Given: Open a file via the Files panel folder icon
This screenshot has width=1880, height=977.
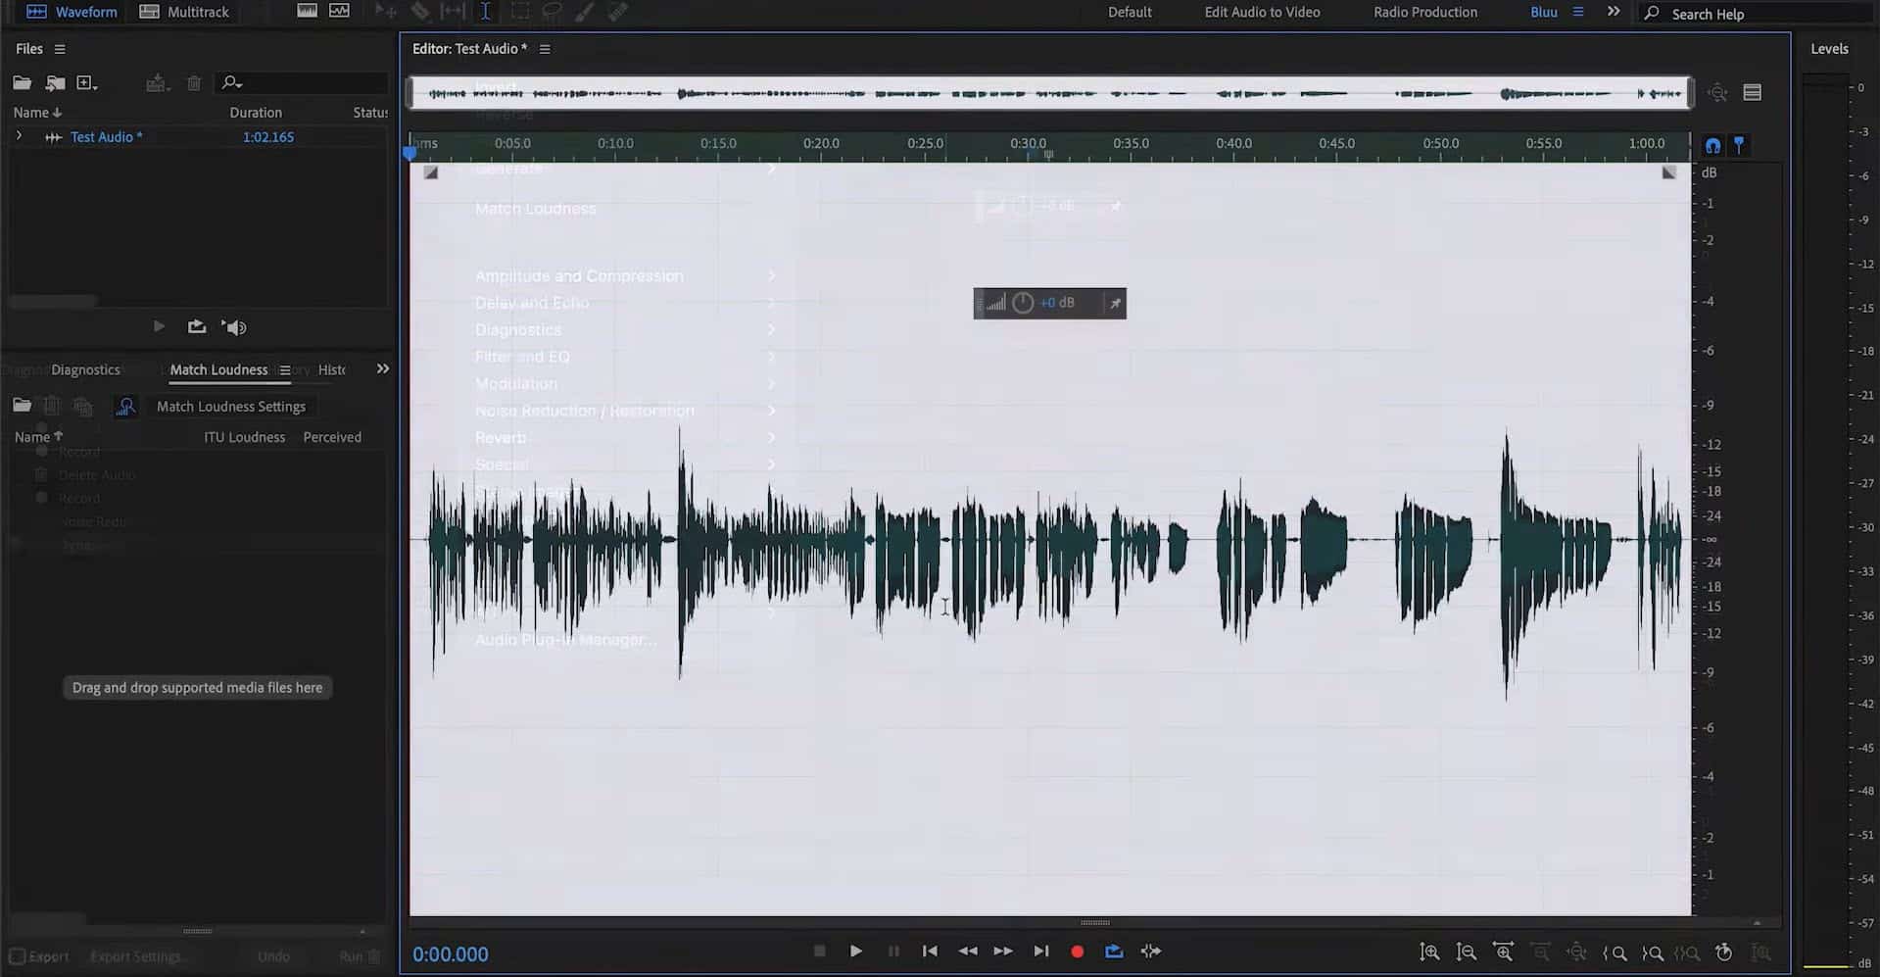Looking at the screenshot, I should point(22,83).
